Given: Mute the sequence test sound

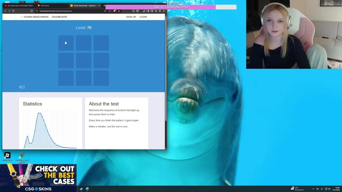Looking at the screenshot, I should click(22, 87).
